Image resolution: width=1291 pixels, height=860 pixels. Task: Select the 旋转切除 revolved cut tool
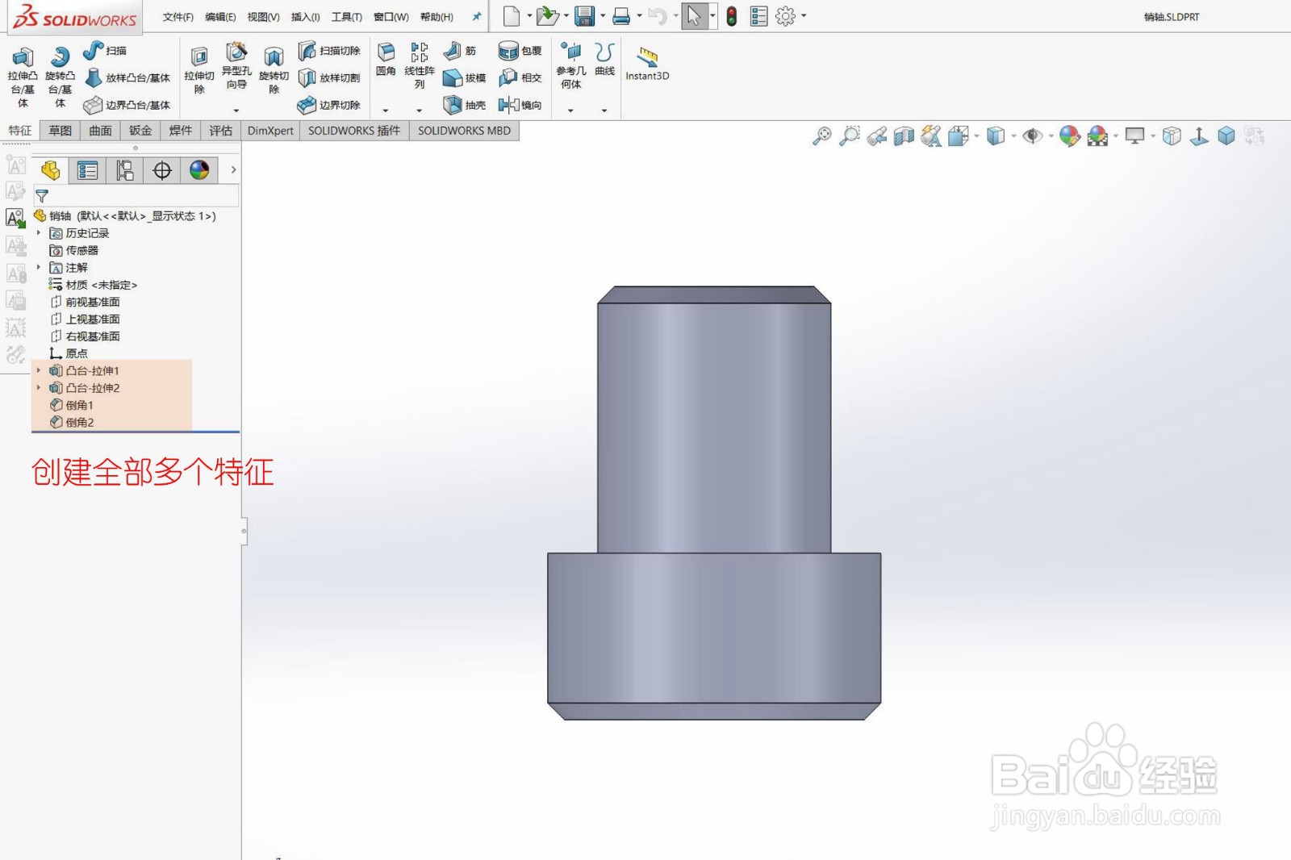tap(274, 70)
